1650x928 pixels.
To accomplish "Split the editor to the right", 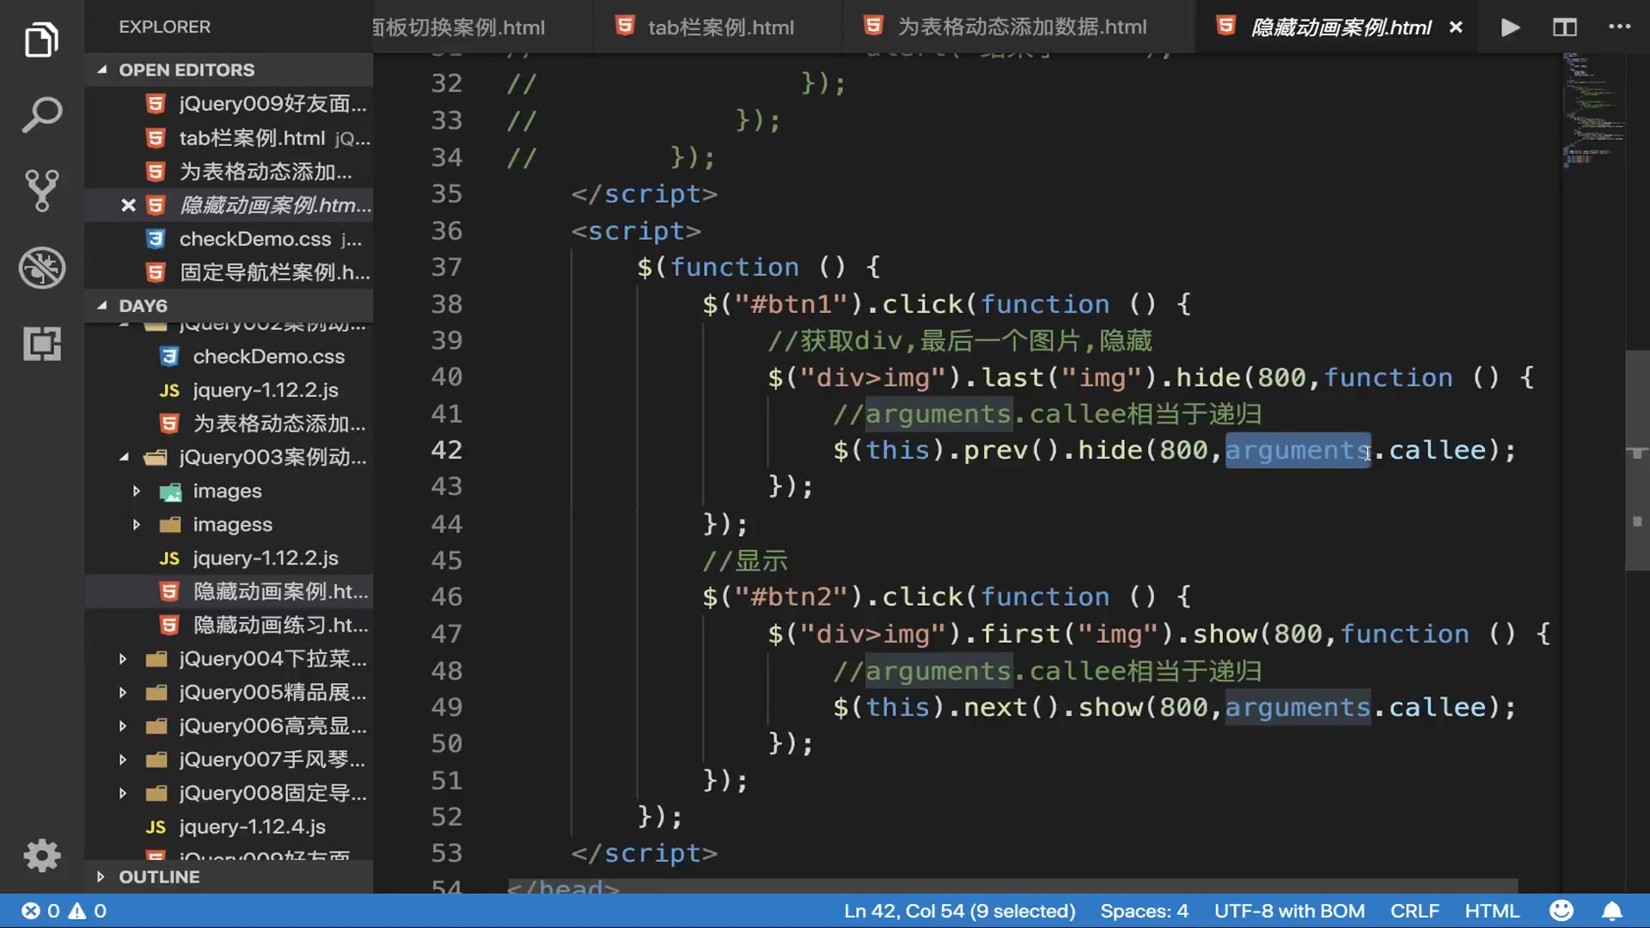I will (1564, 27).
